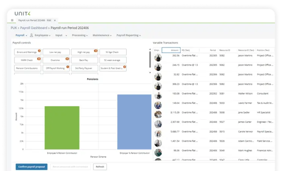The image size is (282, 171).
Task: Open the Employees menu
Action: [42, 35]
